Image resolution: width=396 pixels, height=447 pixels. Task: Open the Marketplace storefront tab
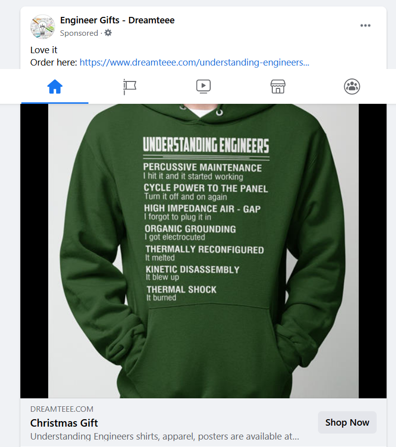coord(278,87)
